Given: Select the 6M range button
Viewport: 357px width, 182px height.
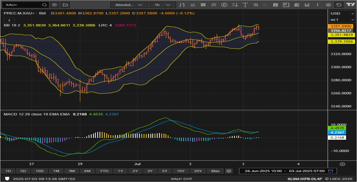Looking at the screenshot, I should click(x=87, y=171).
